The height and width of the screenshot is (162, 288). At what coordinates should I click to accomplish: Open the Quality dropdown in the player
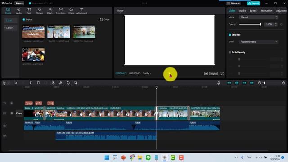click(x=147, y=73)
